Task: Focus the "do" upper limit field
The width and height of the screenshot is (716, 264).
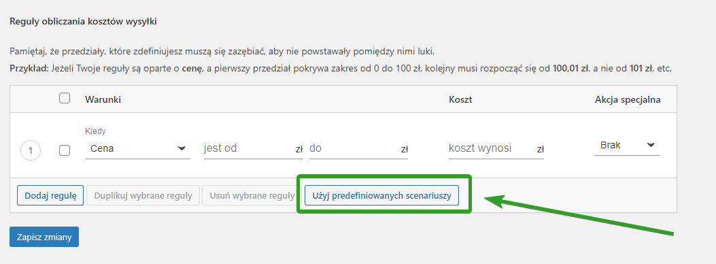Action: (x=354, y=148)
